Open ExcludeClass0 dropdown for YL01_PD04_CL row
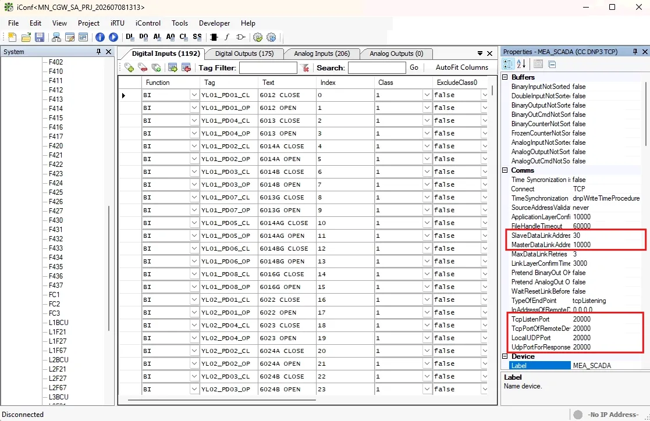This screenshot has height=421, width=650. point(485,120)
